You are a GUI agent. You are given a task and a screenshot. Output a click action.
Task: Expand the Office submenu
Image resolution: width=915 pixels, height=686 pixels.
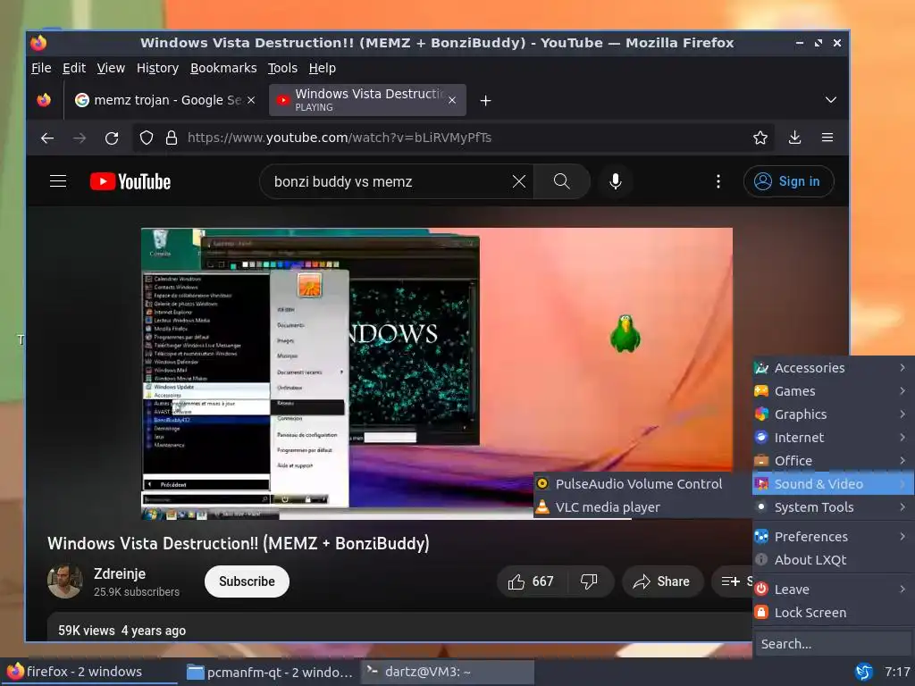pyautogui.click(x=833, y=461)
